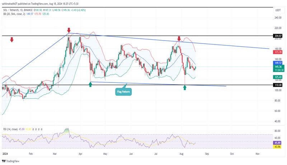The height and width of the screenshot is (165, 287).
Task: Click the 80.00 RSI axis label
Action: [x=277, y=131]
